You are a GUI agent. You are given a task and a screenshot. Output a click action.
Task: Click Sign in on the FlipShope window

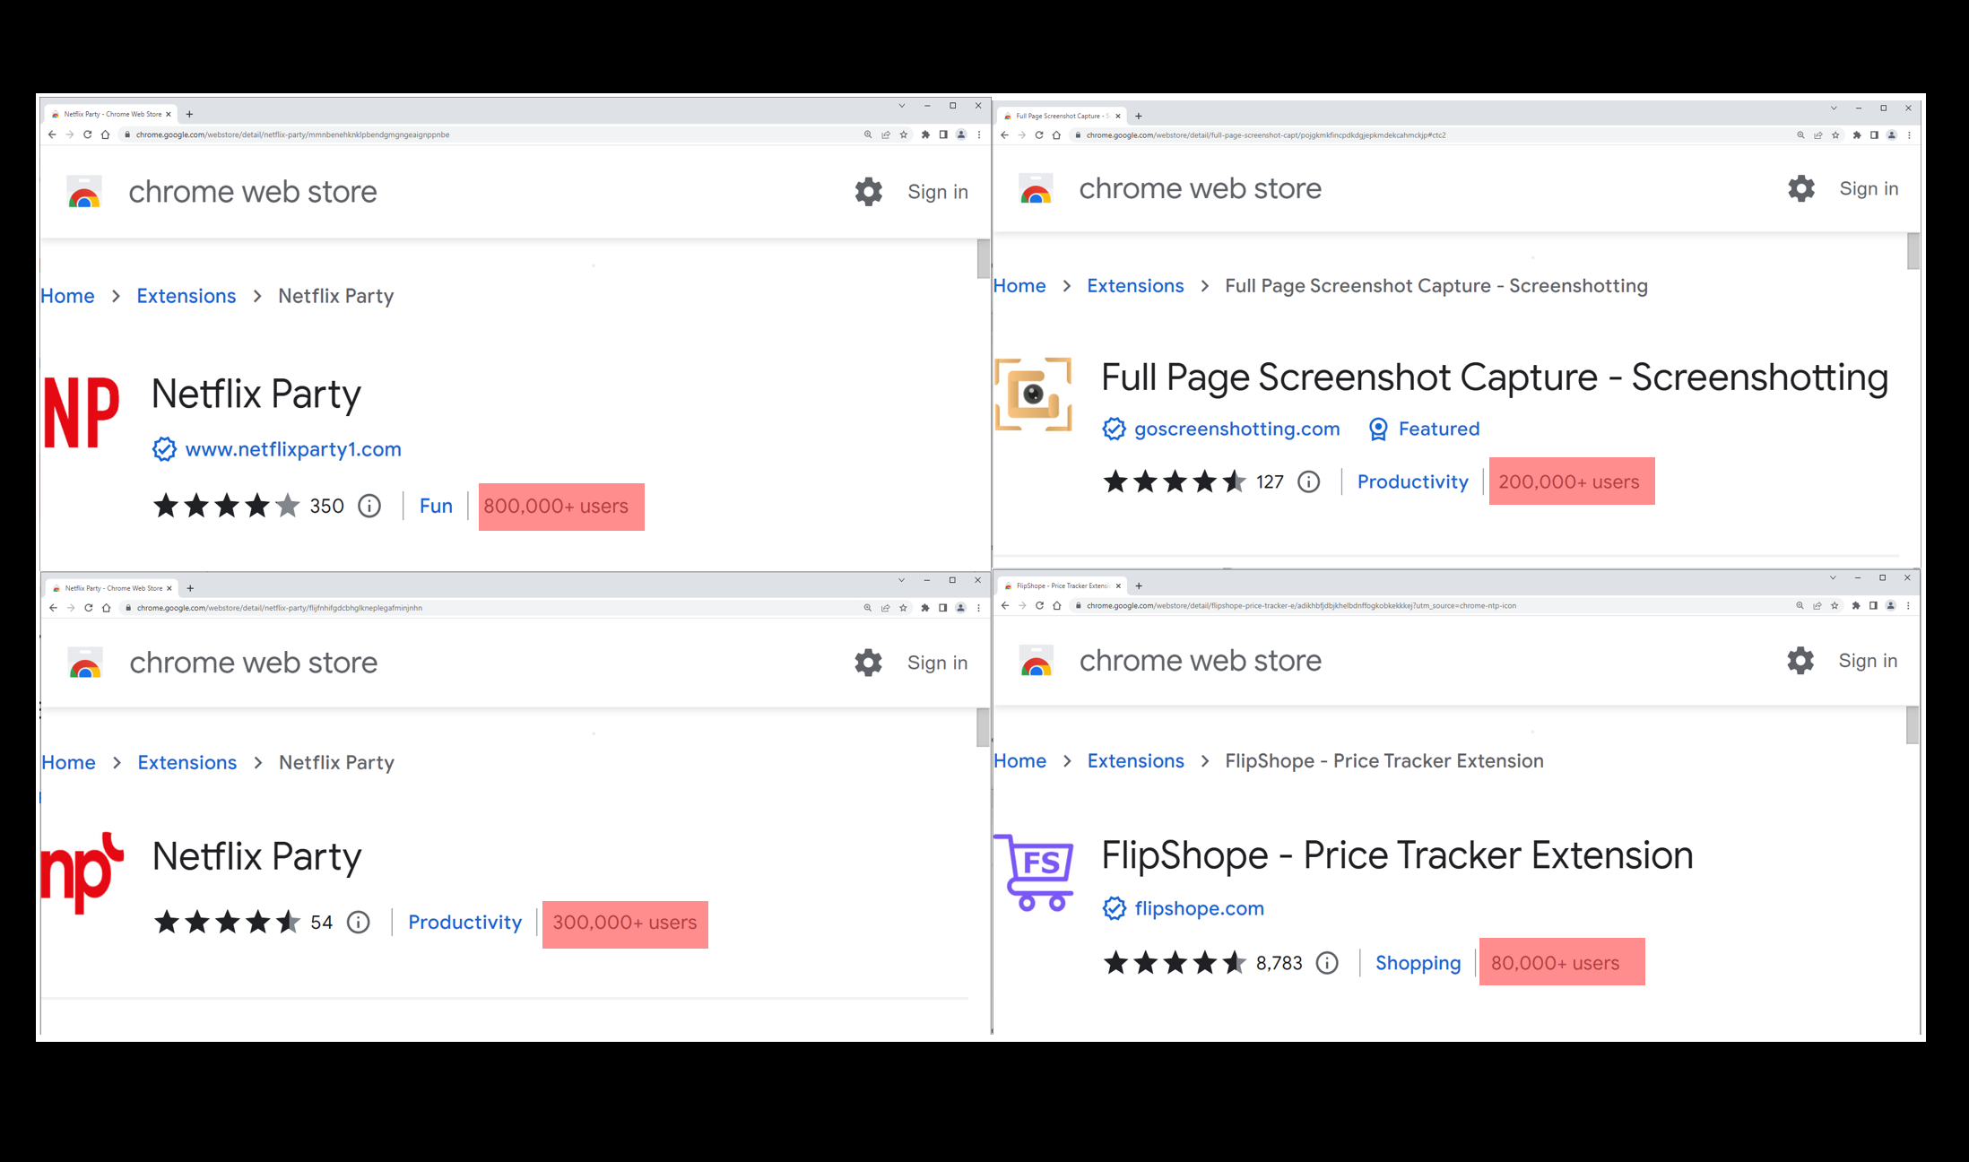point(1867,661)
